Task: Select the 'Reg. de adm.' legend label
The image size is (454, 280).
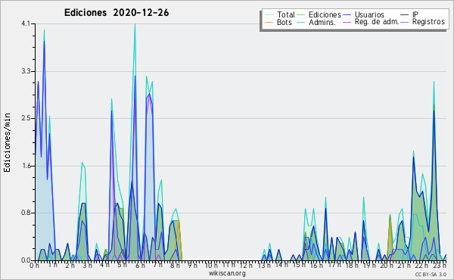Action: pyautogui.click(x=377, y=22)
